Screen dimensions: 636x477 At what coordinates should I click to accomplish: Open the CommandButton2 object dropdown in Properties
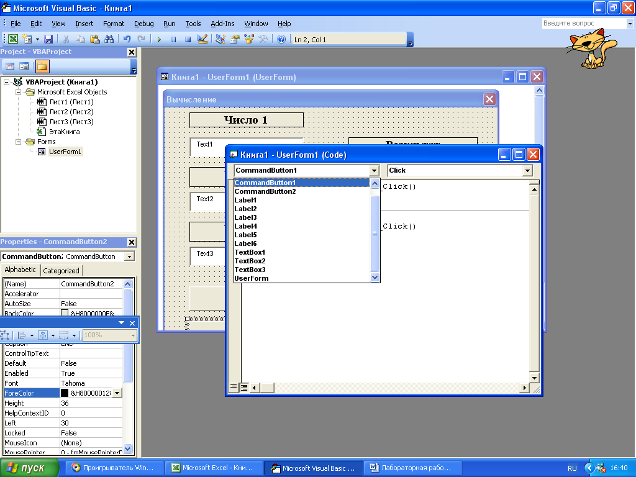[x=129, y=257]
